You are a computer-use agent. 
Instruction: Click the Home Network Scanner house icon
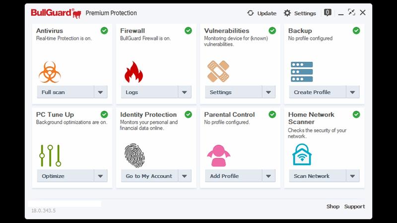pyautogui.click(x=302, y=155)
